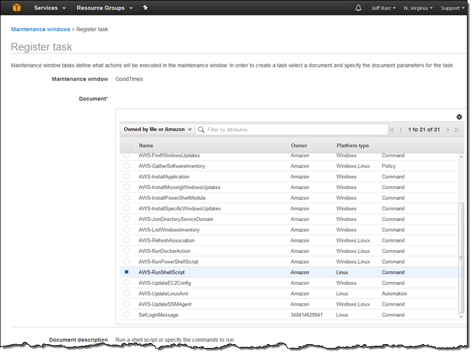The image size is (473, 354).
Task: Select the SetLoginMessage document radio button
Action: coord(127,314)
